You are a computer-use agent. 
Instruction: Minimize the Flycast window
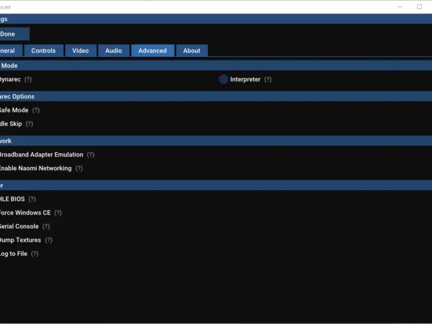[400, 6]
